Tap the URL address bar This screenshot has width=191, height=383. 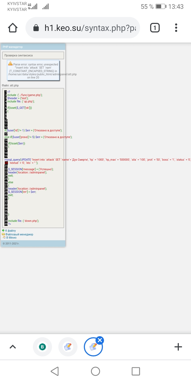click(x=90, y=28)
